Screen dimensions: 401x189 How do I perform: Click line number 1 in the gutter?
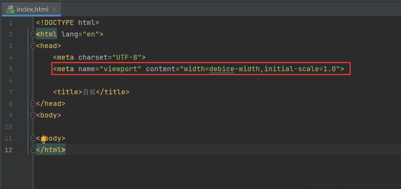tap(11, 23)
